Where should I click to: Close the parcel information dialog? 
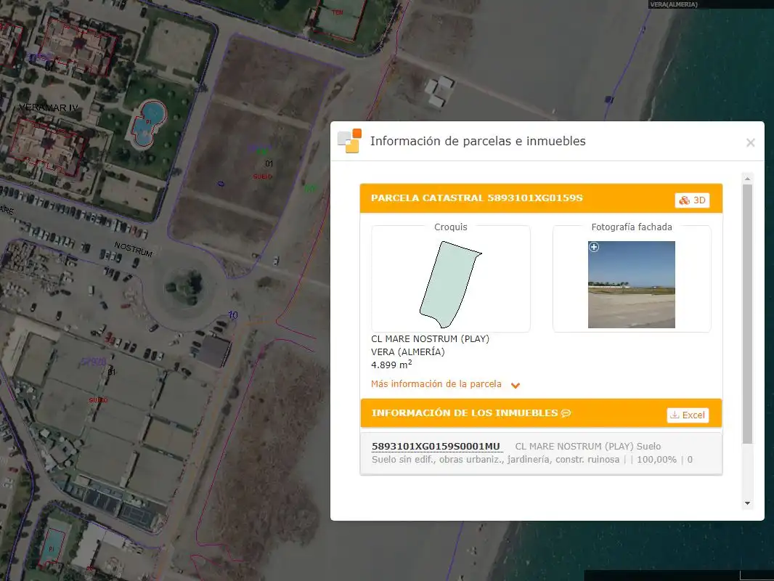click(750, 142)
